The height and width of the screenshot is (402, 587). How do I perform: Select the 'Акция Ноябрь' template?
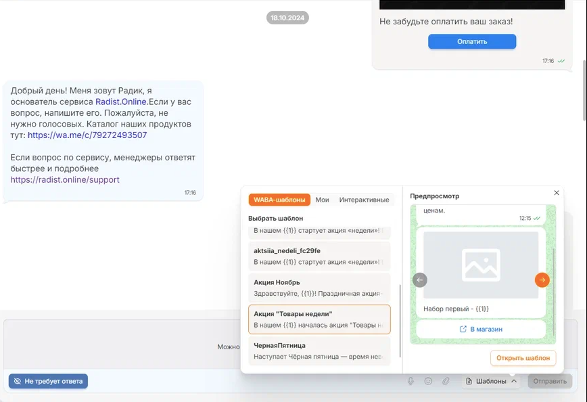pyautogui.click(x=319, y=288)
